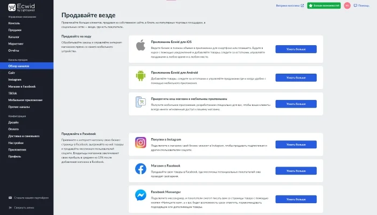Open the Помощь help link
This screenshot has width=377, height=215.
click(361, 5)
